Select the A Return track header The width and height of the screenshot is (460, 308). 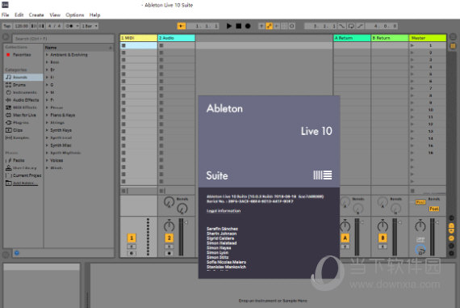352,38
